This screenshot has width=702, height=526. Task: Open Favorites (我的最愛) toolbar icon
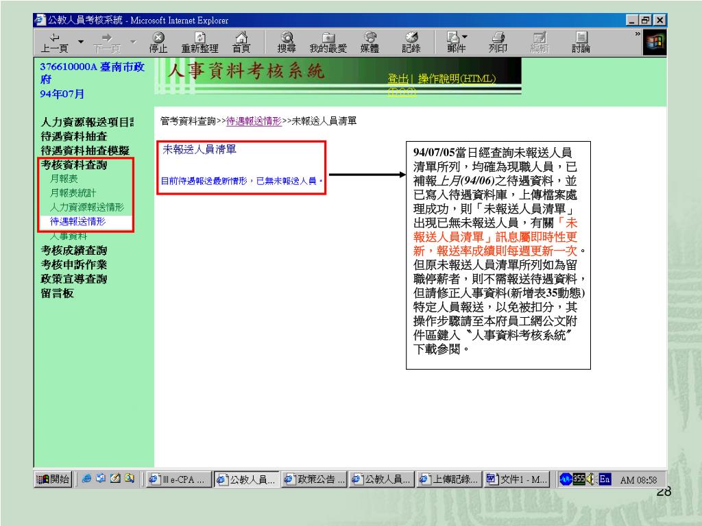click(x=328, y=42)
